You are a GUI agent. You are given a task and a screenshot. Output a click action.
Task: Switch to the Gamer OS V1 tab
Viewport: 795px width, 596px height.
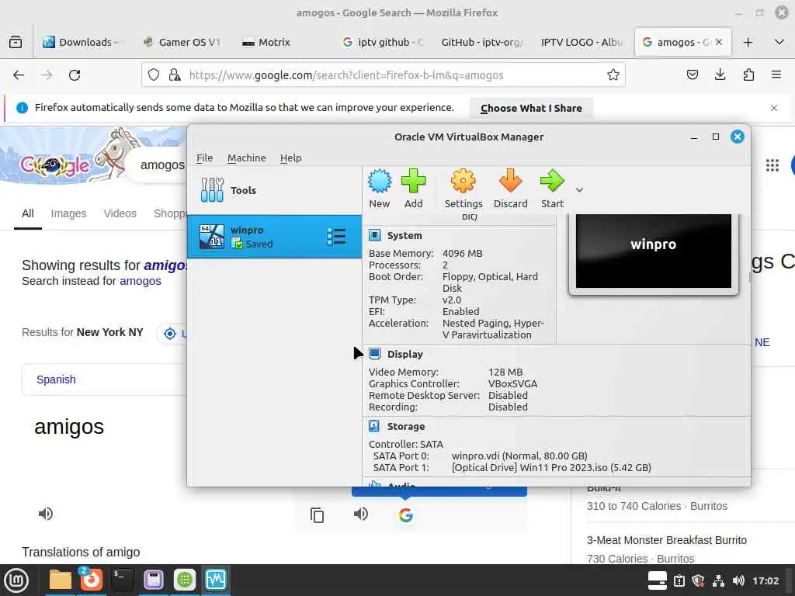click(182, 42)
